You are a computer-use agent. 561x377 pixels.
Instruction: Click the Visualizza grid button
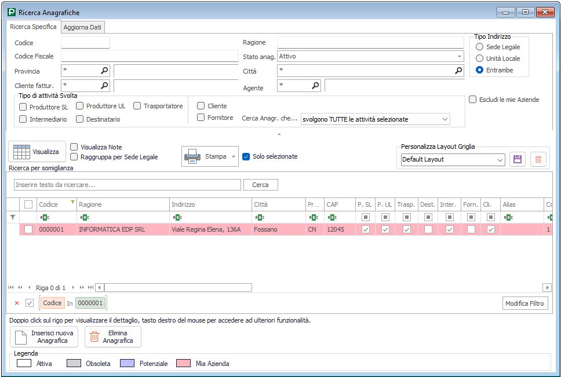pos(36,152)
